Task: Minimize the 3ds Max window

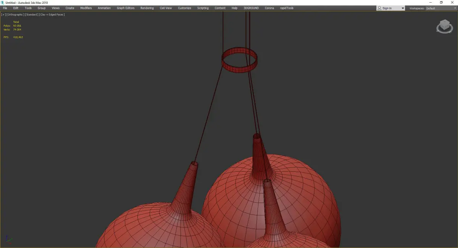Action: [x=431, y=3]
